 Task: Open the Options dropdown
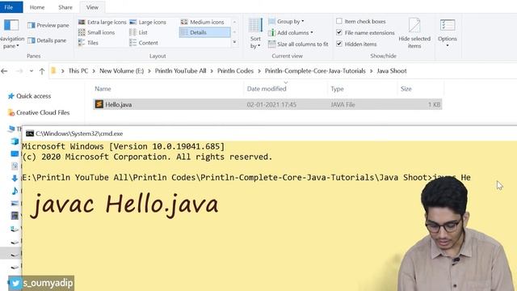tap(447, 33)
